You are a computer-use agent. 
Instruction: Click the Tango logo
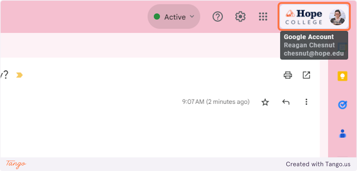[x=16, y=164]
